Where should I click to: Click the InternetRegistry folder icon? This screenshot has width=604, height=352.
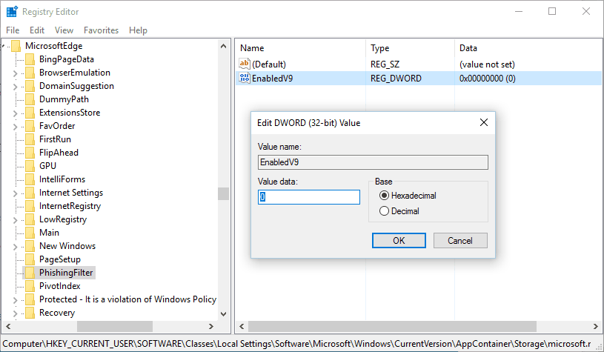point(30,206)
